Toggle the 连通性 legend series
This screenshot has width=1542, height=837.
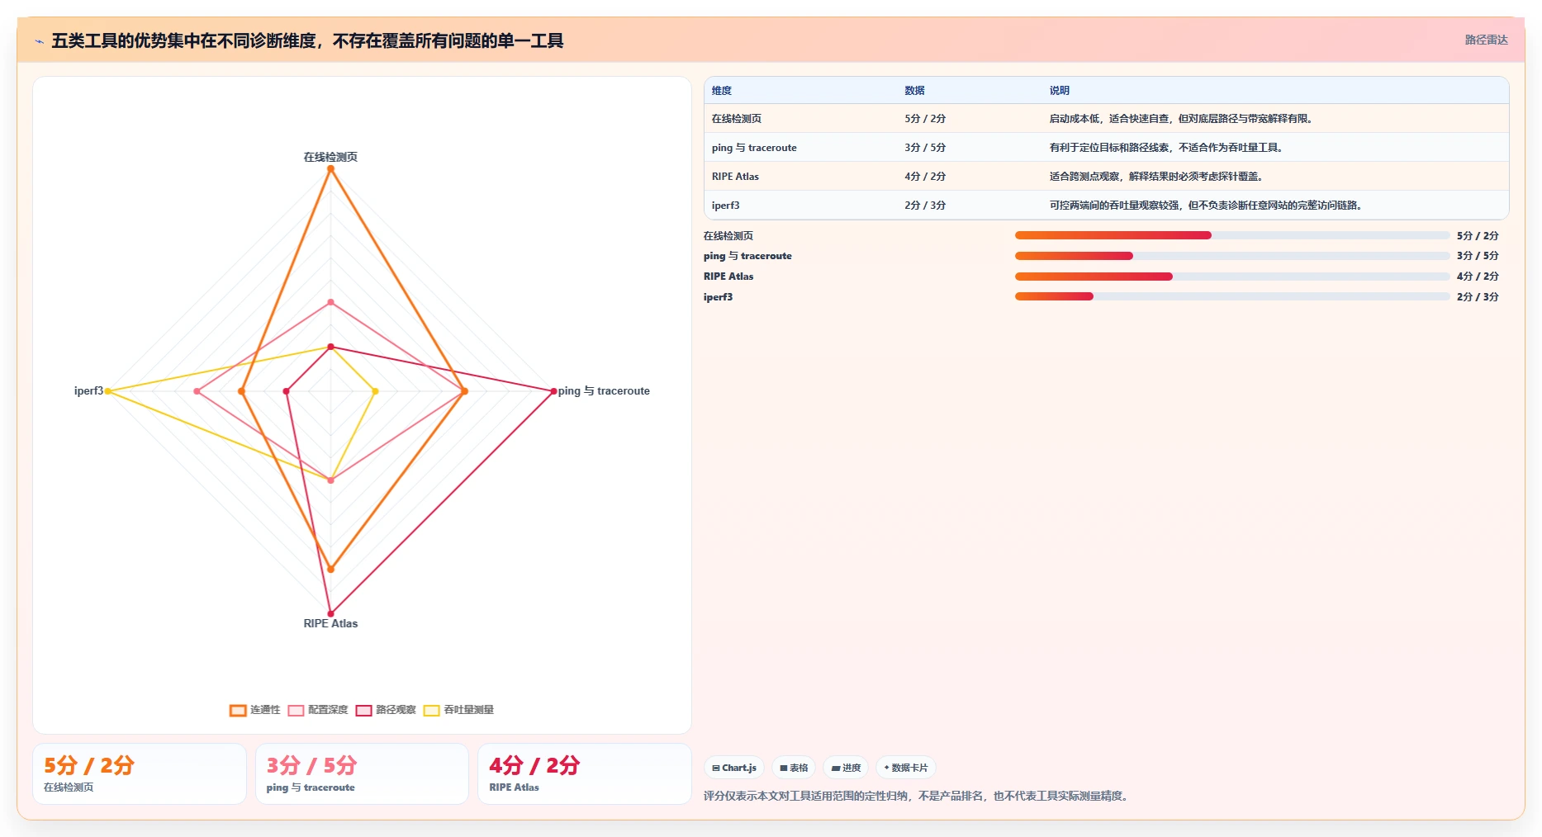(255, 710)
